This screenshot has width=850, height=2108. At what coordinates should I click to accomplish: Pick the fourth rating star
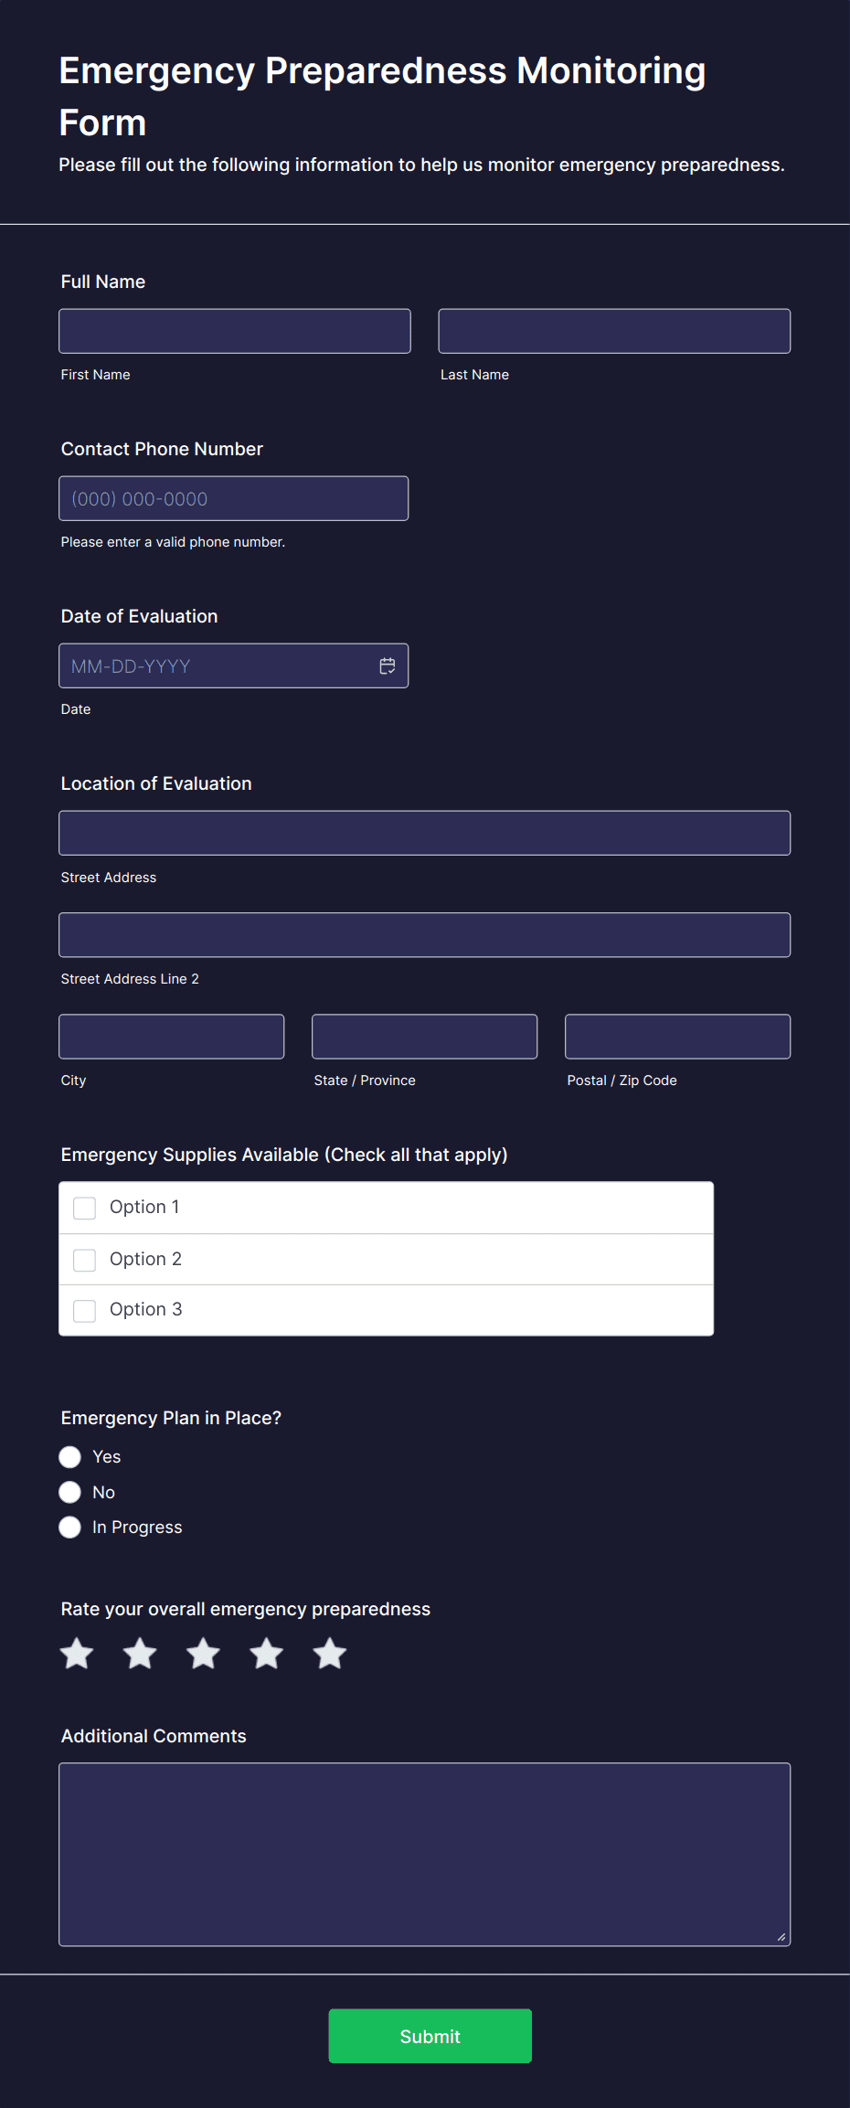[267, 1654]
